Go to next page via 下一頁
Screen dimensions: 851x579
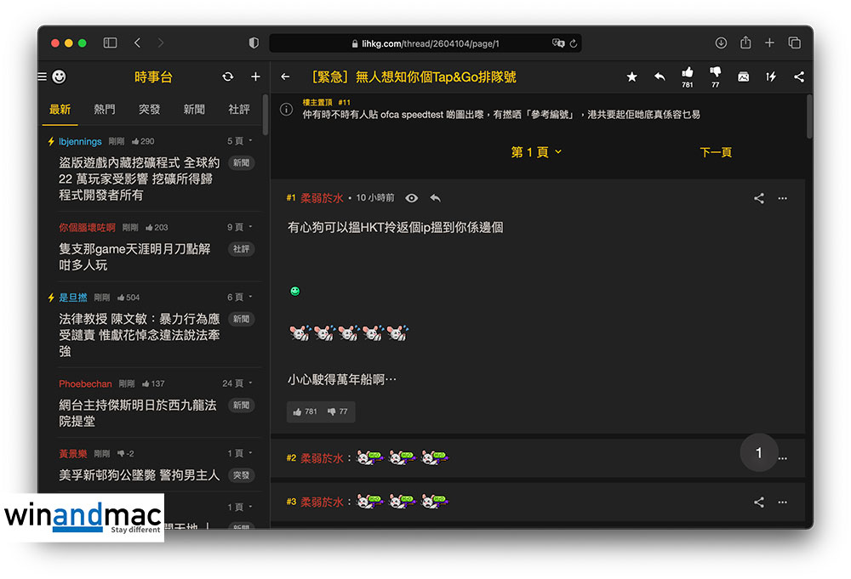coord(715,152)
